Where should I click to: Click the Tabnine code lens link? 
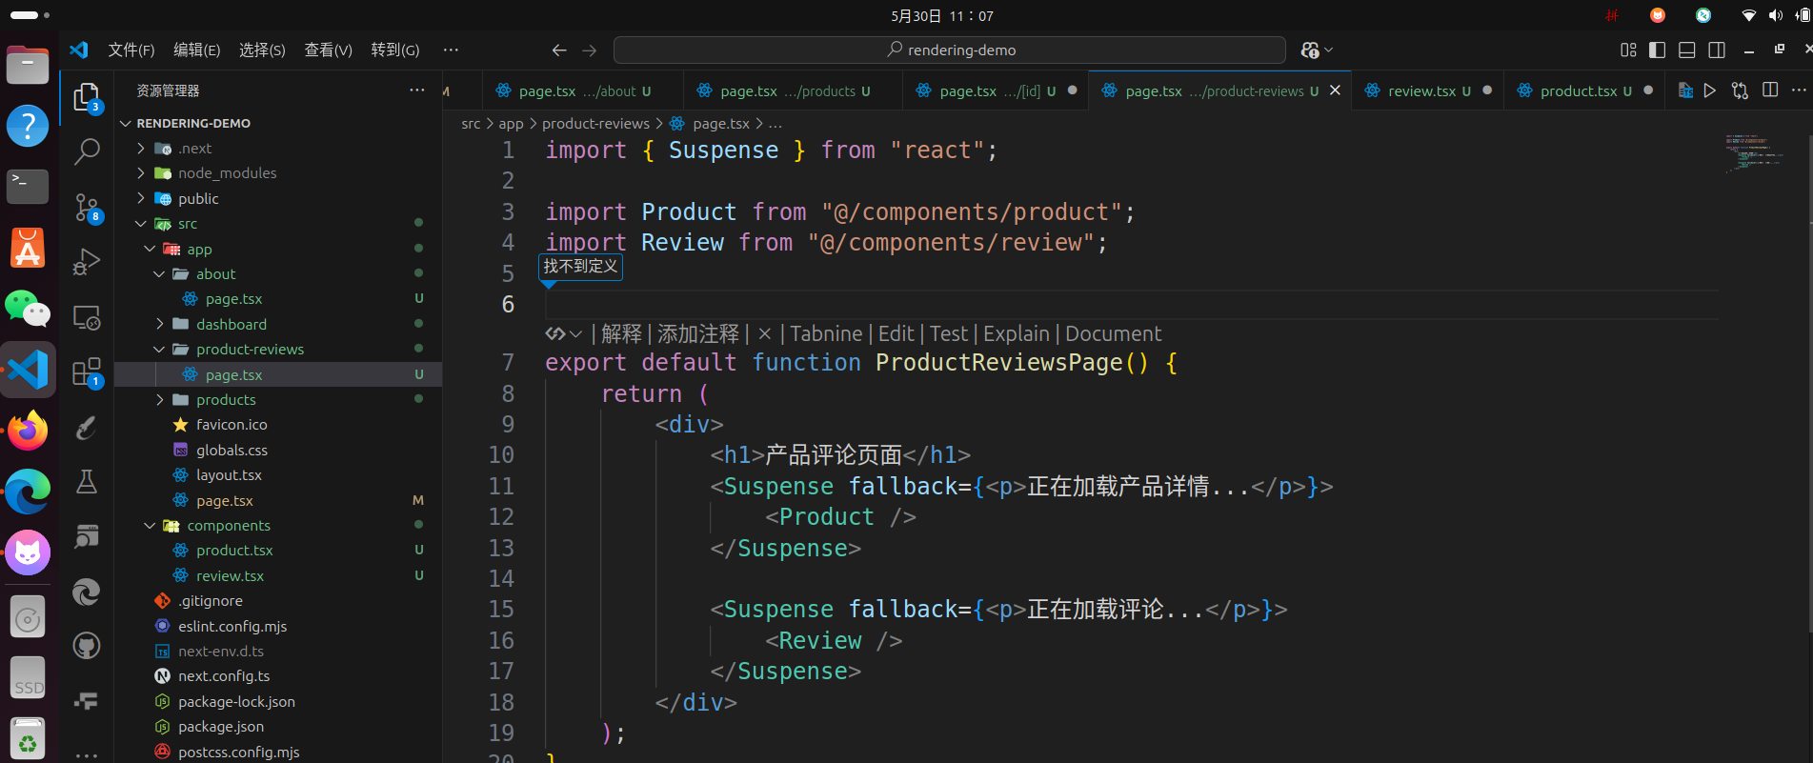(x=826, y=334)
